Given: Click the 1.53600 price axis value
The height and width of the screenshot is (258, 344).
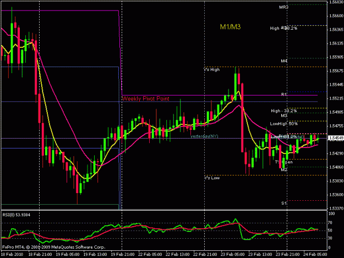Looking at the screenshot, I should pos(336,195).
